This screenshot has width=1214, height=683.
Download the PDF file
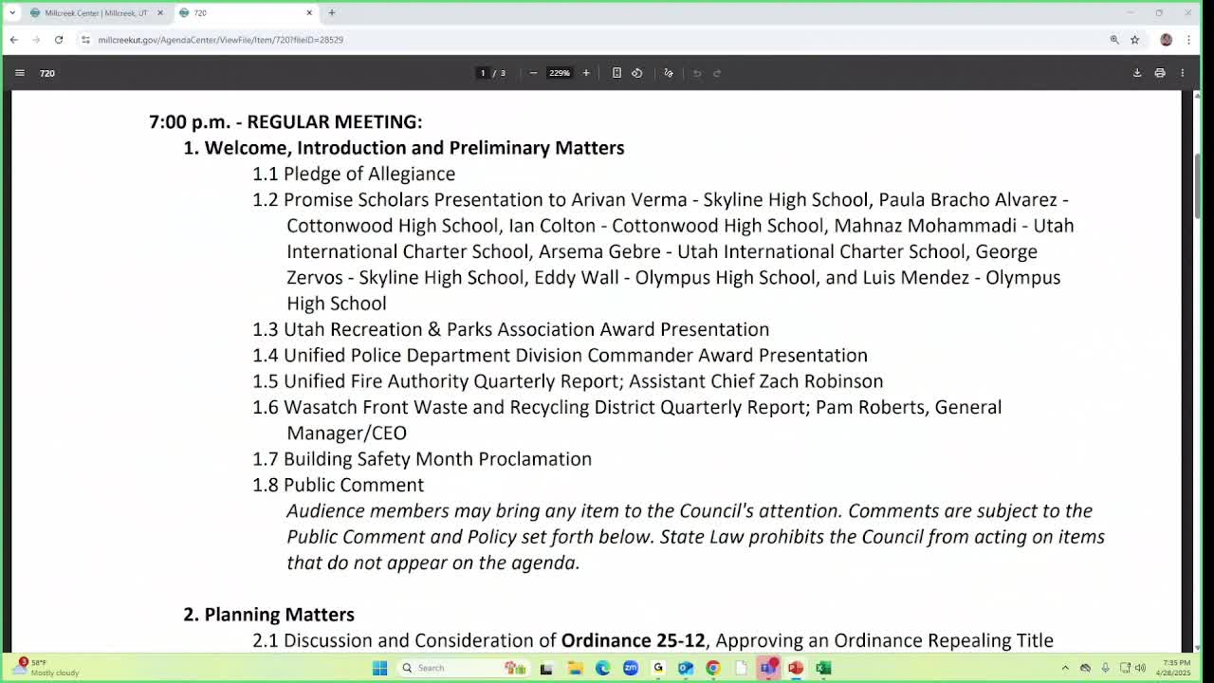pos(1137,73)
